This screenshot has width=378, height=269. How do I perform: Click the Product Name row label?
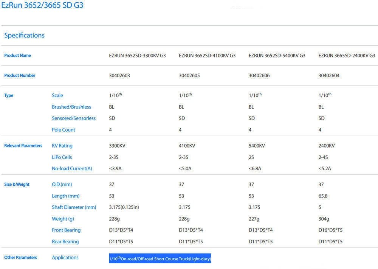(x=17, y=56)
